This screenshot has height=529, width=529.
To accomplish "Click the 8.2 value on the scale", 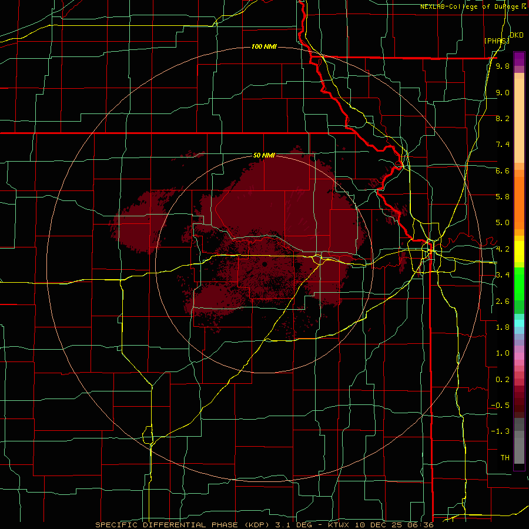I will 503,118.
